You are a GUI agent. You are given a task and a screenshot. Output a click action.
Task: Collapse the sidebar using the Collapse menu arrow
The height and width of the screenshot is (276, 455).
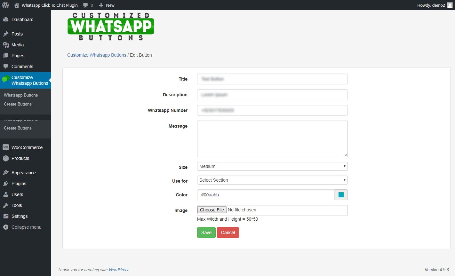tap(6, 227)
